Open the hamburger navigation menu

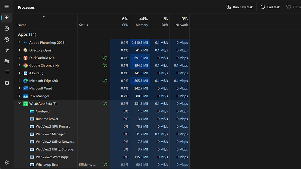[x=7, y=7]
